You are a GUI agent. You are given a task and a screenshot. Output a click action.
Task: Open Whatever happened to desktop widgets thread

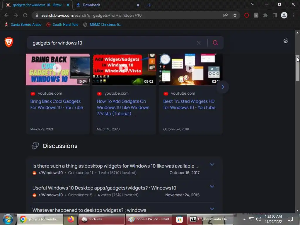click(89, 210)
